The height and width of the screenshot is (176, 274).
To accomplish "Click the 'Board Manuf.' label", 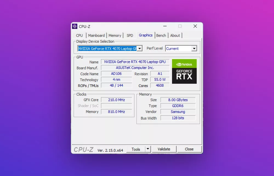I will pos(87,68).
